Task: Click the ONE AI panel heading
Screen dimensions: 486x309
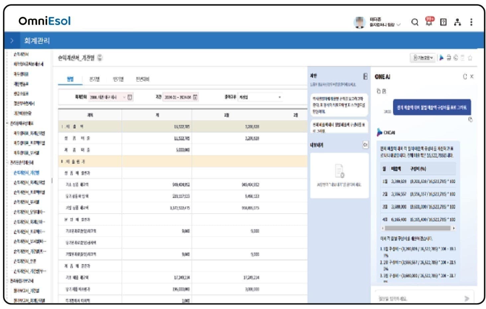Action: (382, 77)
